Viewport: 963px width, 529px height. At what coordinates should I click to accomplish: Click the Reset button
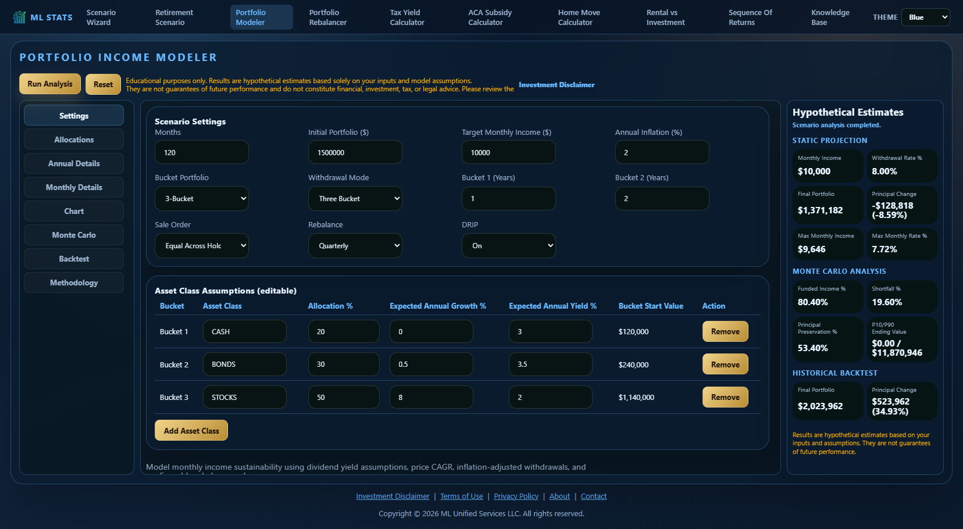(x=103, y=84)
